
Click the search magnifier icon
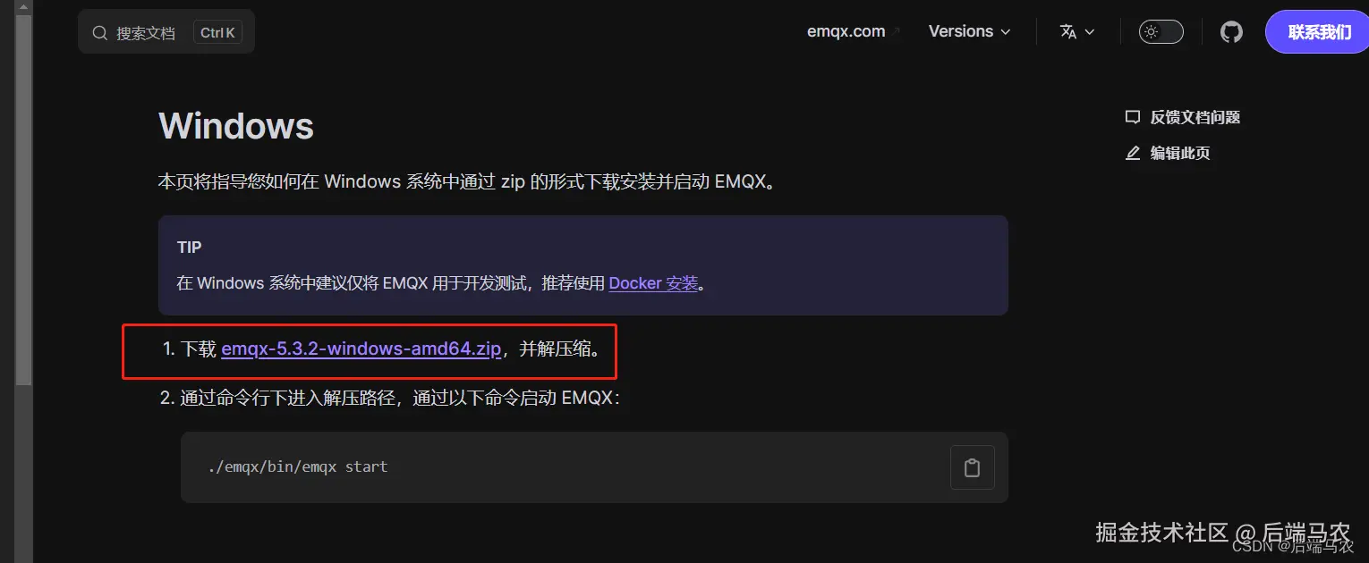click(x=100, y=33)
